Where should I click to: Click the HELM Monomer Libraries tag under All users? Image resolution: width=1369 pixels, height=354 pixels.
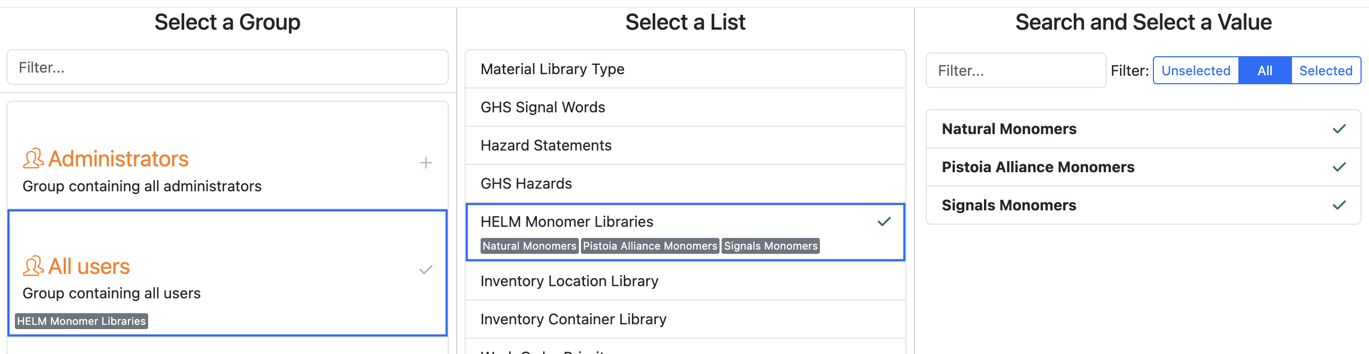(x=81, y=321)
